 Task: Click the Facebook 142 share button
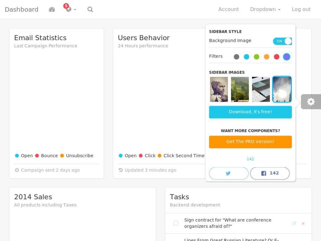click(x=270, y=173)
